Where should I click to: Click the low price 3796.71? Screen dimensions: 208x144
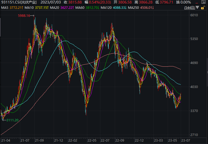click(166, 2)
